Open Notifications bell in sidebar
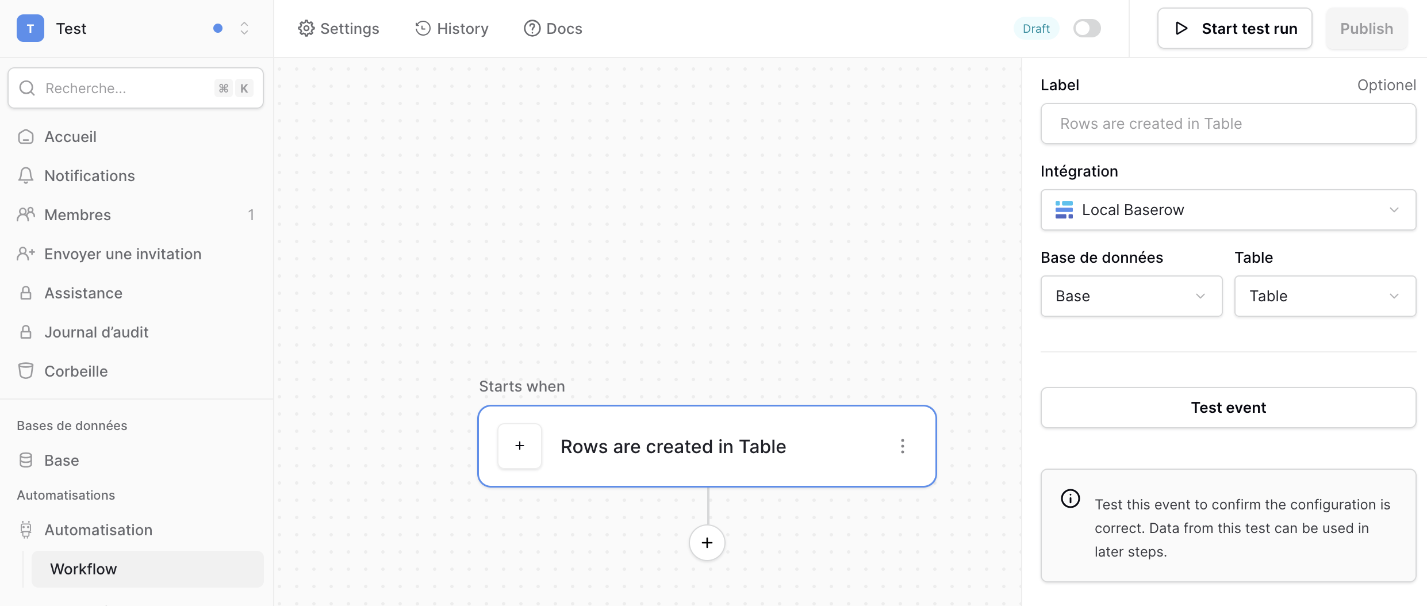 (x=26, y=176)
